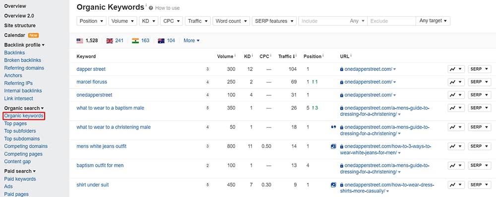Open CPC filter dropdown

click(x=172, y=21)
